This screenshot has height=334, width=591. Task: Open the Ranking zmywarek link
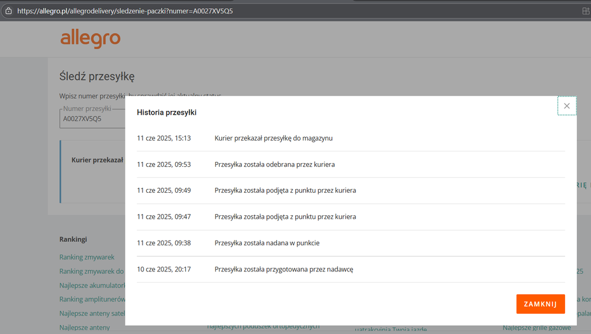point(87,257)
